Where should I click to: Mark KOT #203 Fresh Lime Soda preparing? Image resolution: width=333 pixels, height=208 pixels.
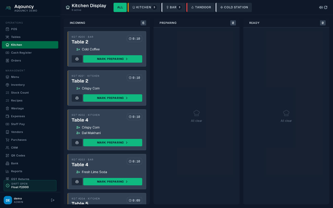point(113,182)
